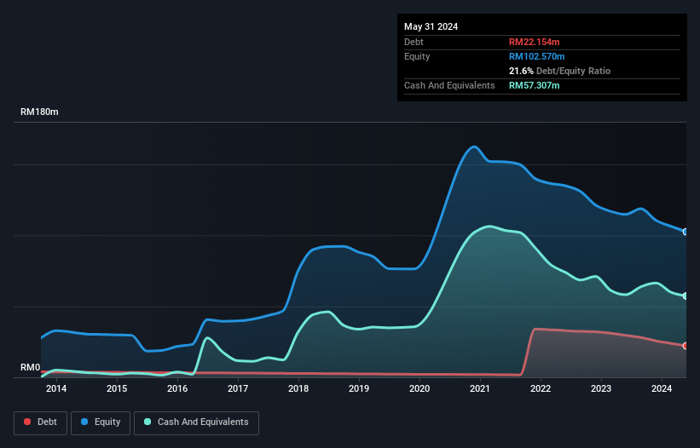Click the 2014 x-axis label
The width and height of the screenshot is (700, 448).
(x=56, y=388)
